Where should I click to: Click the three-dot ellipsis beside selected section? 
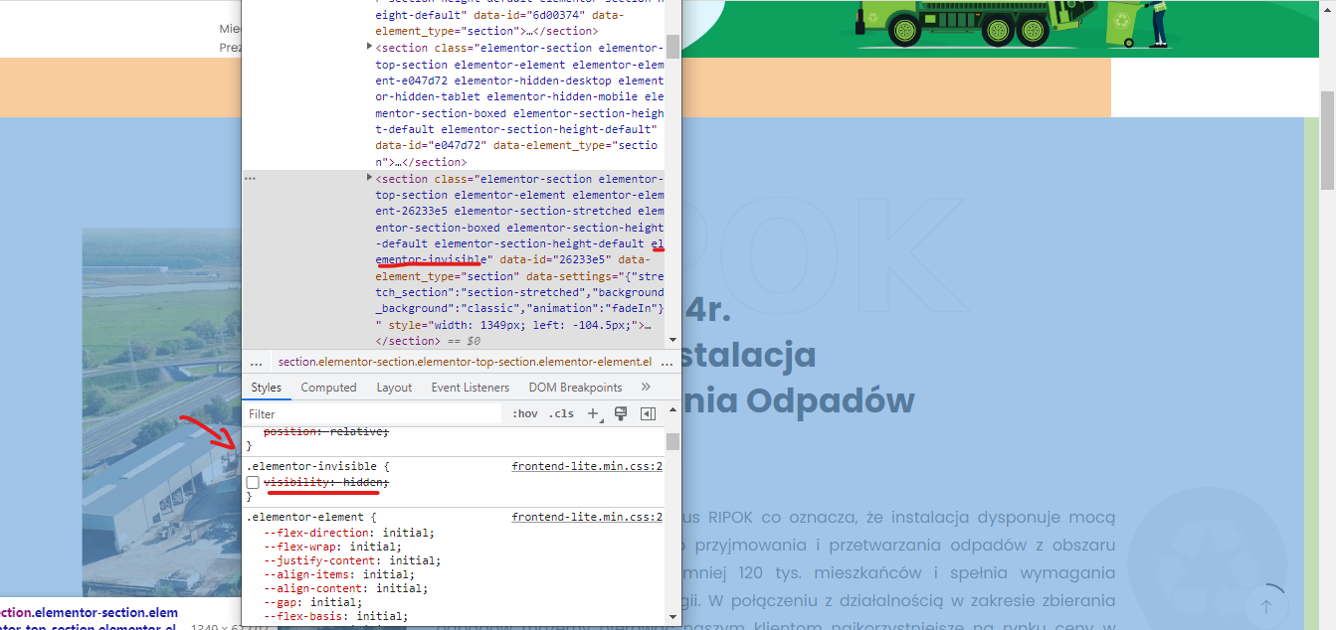pyautogui.click(x=251, y=179)
